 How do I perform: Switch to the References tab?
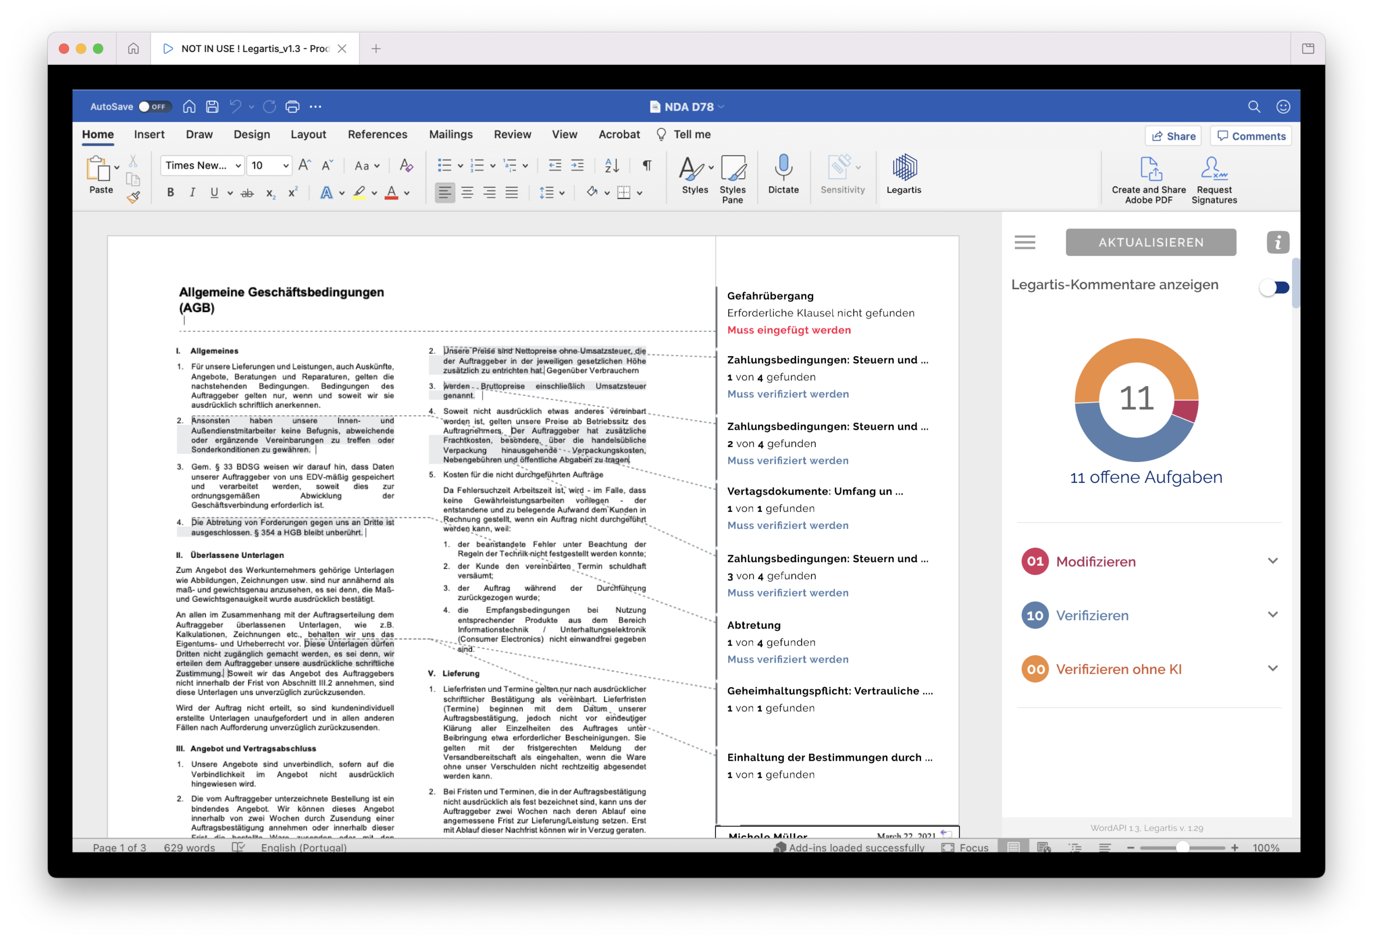click(x=378, y=134)
